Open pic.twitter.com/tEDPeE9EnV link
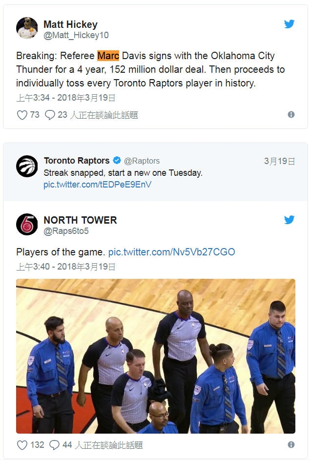The image size is (310, 460). (98, 185)
